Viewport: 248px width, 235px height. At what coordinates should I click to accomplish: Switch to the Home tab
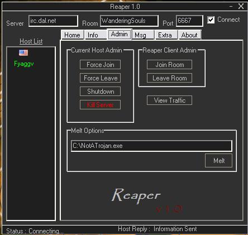[x=72, y=35]
